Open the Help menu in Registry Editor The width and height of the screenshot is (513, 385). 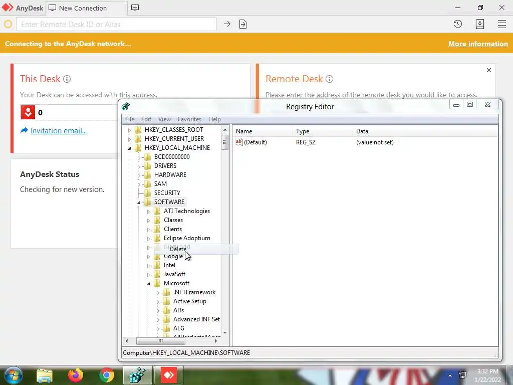214,119
